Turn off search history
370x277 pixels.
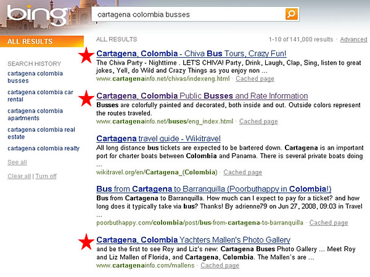pos(46,176)
